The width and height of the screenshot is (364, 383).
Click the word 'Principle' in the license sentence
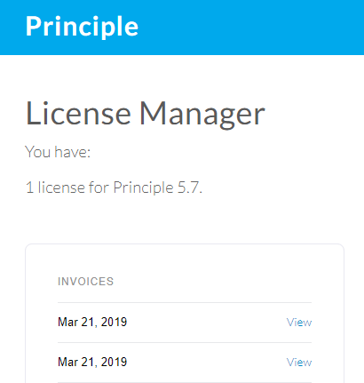[x=144, y=188]
